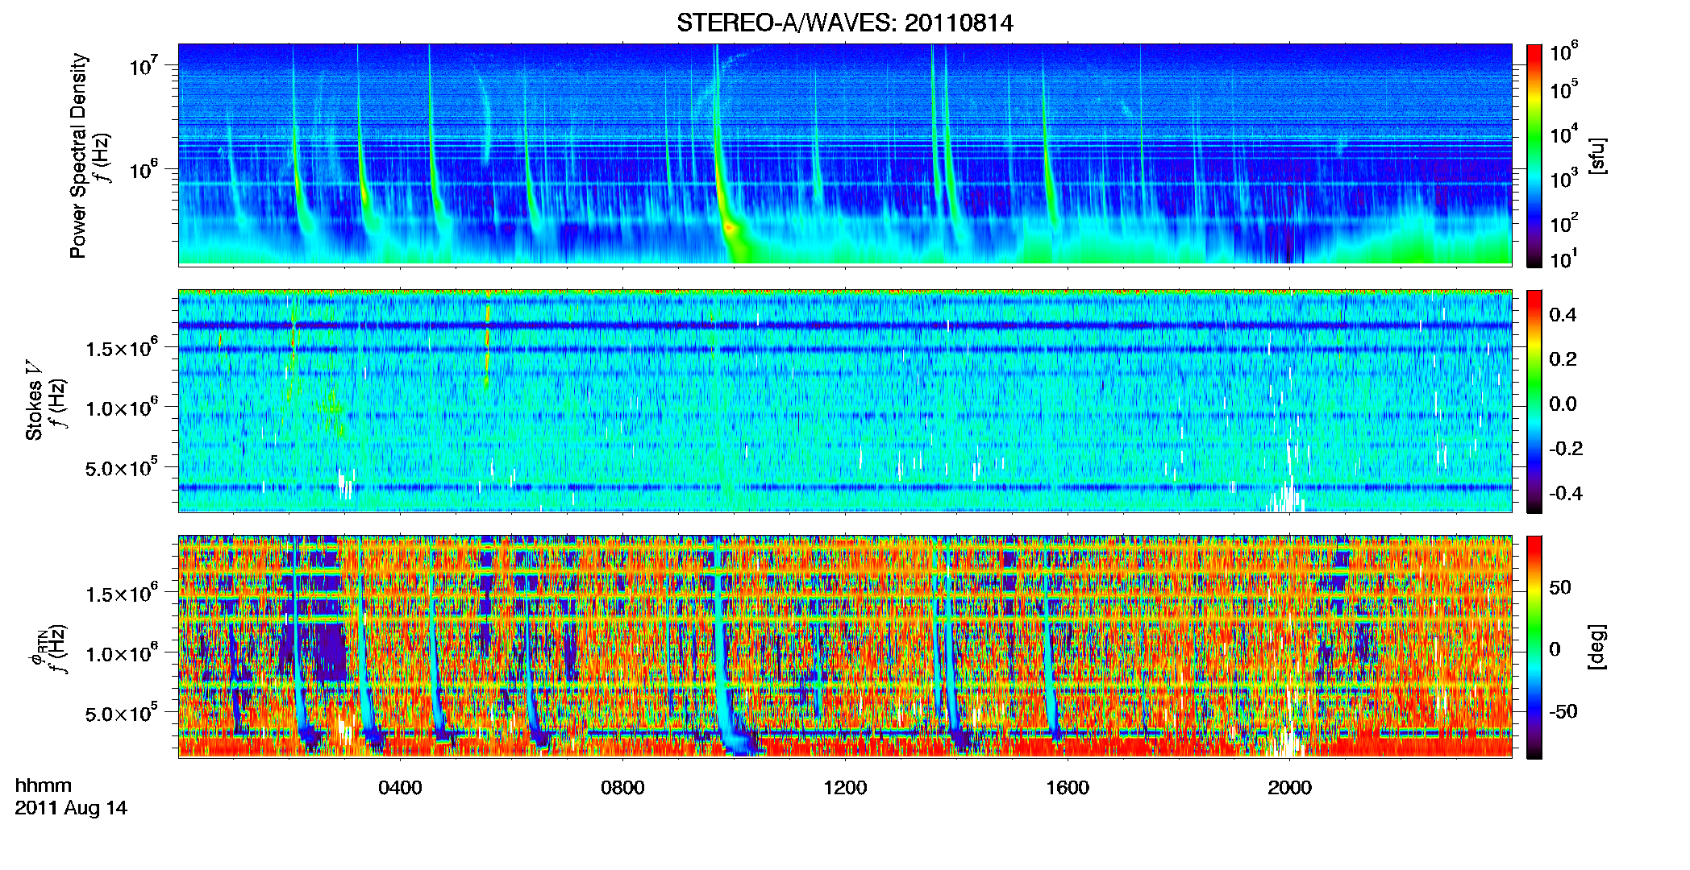The width and height of the screenshot is (1690, 870).
Task: Click the 0.4 value on Stokes colorbar
Action: [1563, 315]
